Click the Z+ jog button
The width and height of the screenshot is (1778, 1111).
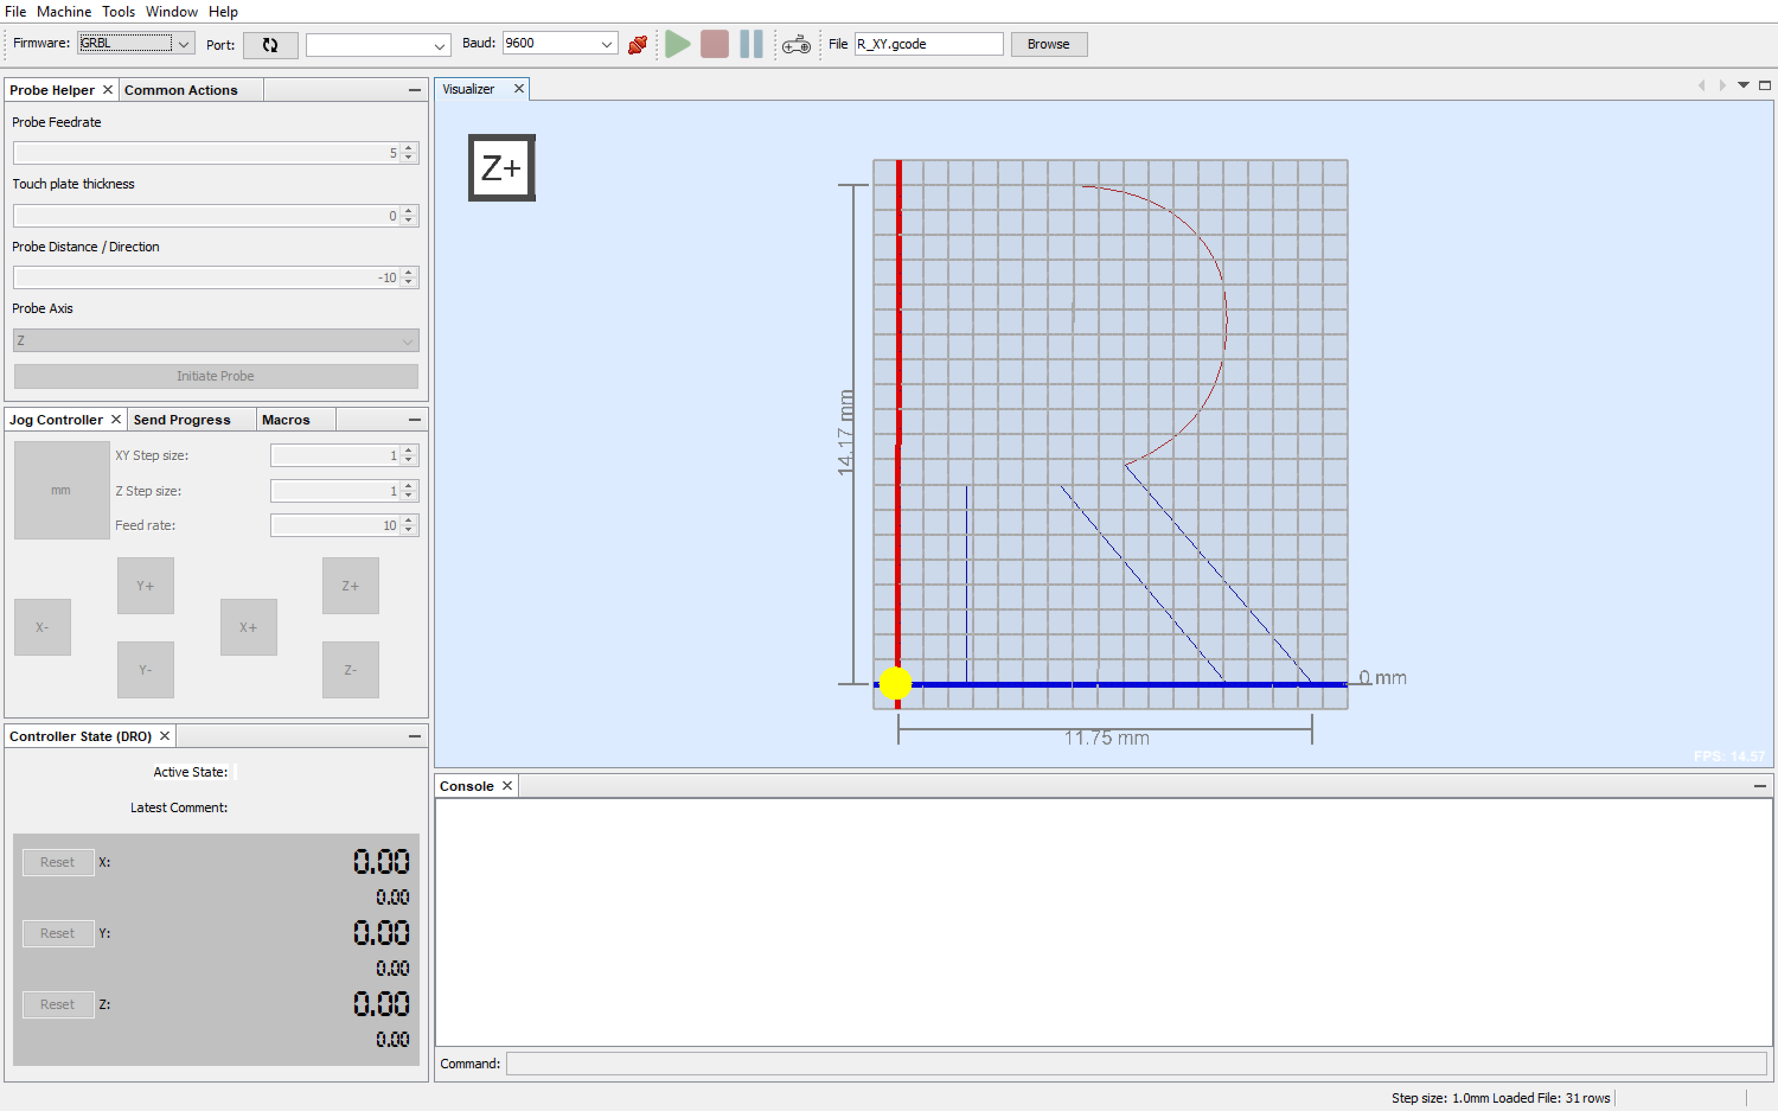350,586
